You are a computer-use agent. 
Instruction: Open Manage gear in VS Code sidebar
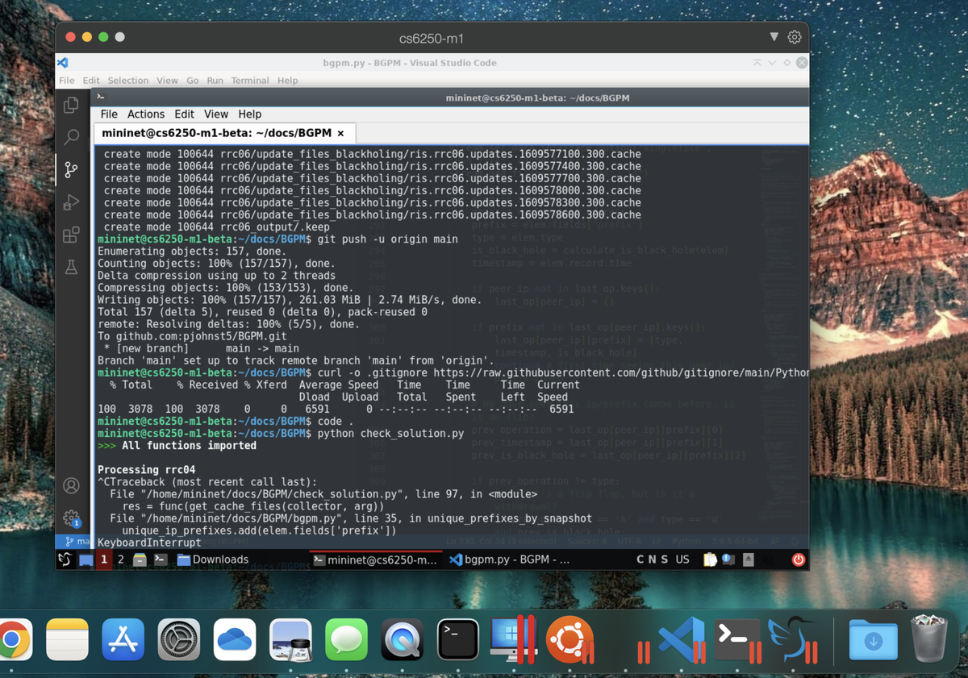(x=72, y=518)
